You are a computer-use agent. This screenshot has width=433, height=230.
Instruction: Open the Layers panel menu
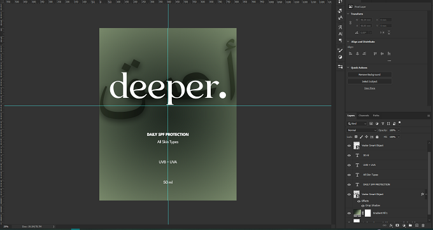coord(429,116)
